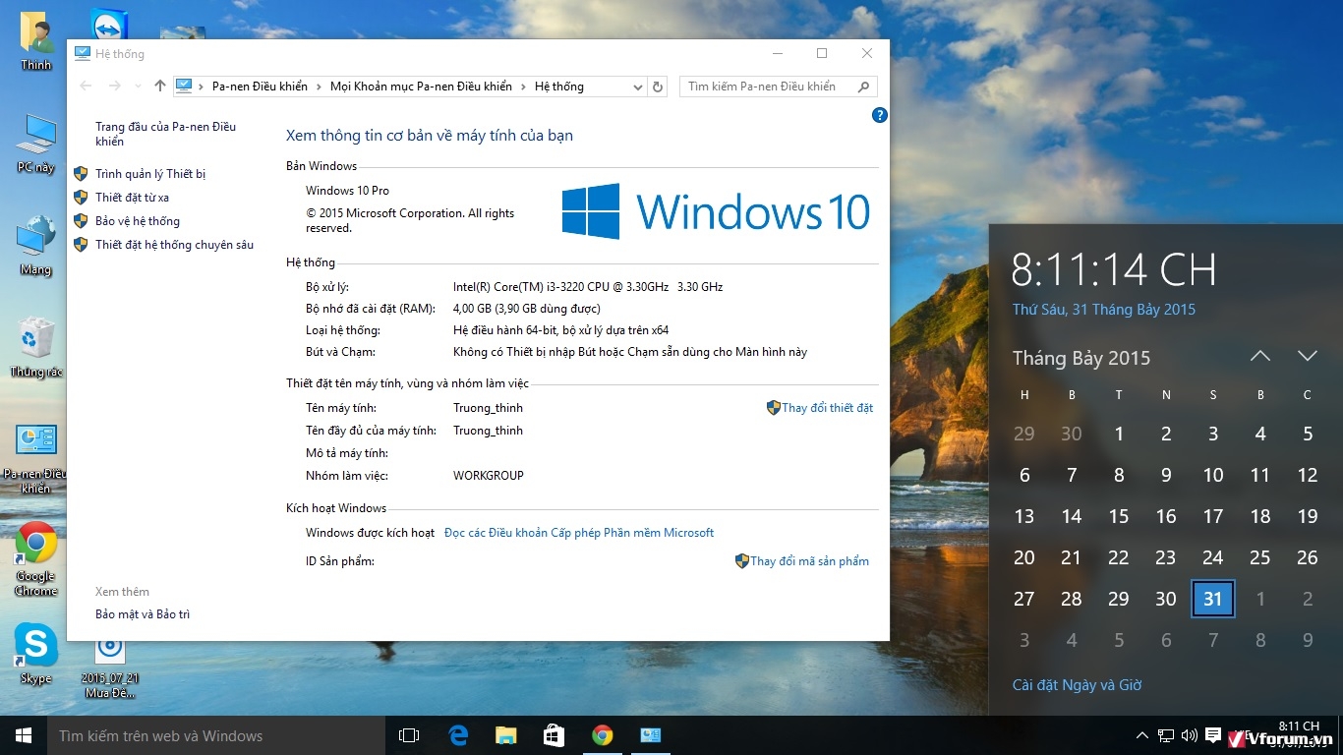Viewport: 1343px width, 755px height.
Task: Open File Explorer from taskbar
Action: click(x=506, y=735)
